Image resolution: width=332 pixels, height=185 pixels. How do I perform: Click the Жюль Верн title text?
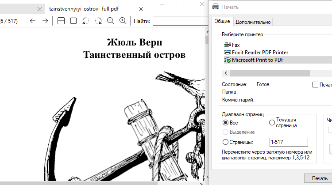point(135,42)
